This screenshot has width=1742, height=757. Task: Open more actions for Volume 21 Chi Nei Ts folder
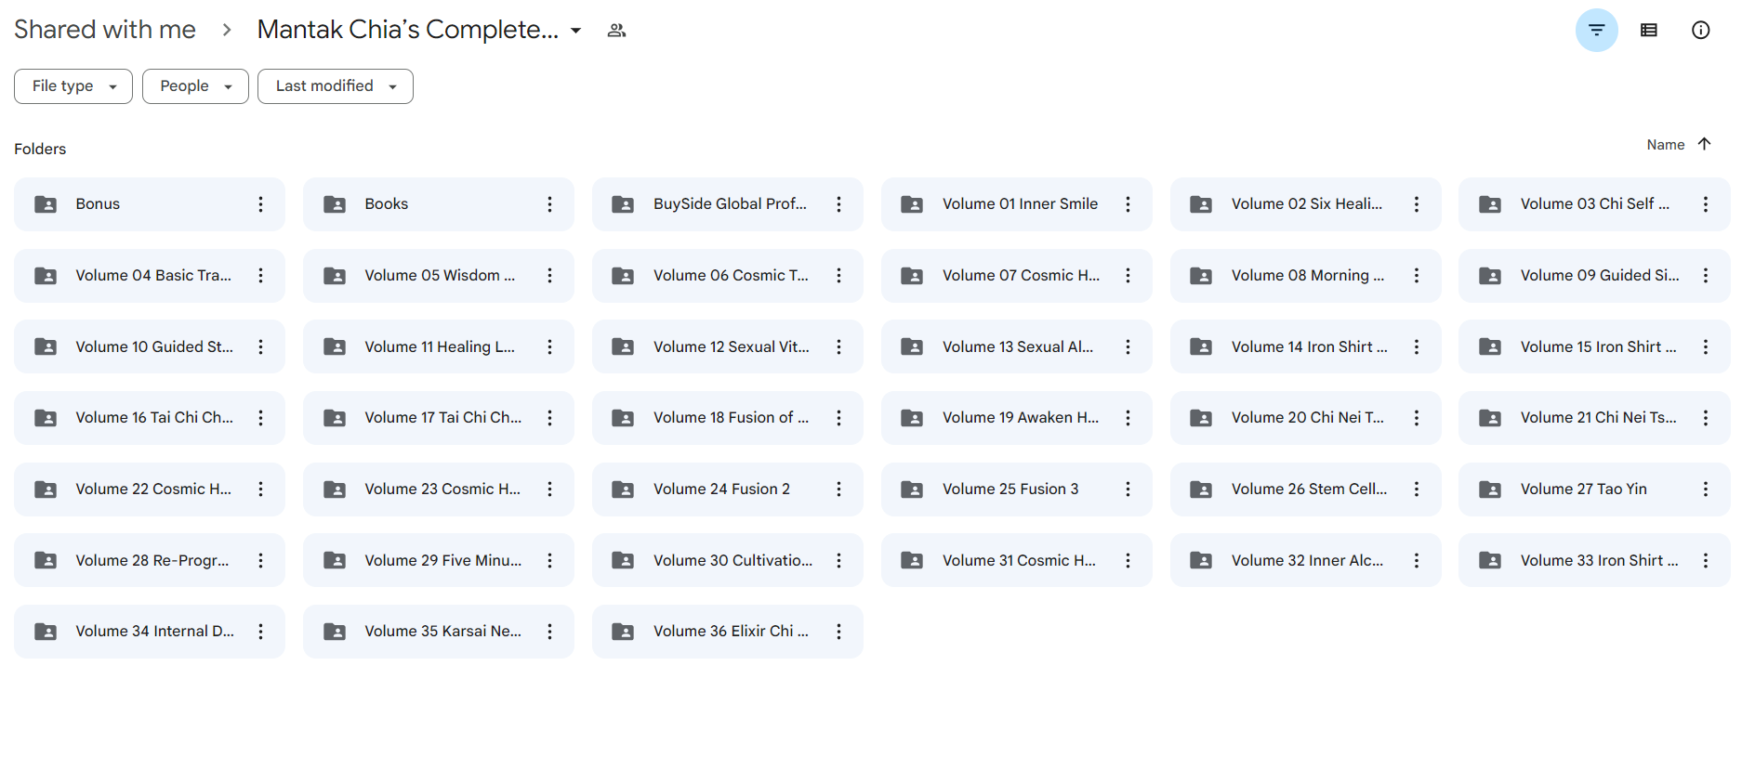[1706, 418]
